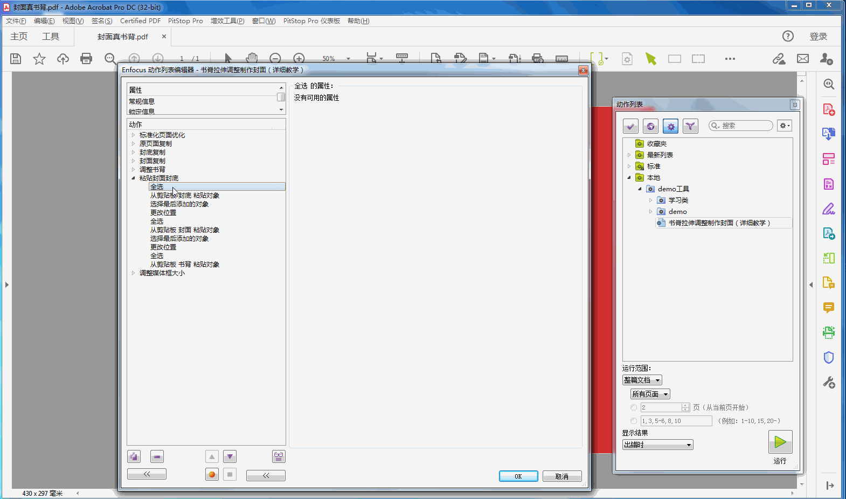Click the help question mark icon
Screen dimensions: 846x499
[788, 36]
